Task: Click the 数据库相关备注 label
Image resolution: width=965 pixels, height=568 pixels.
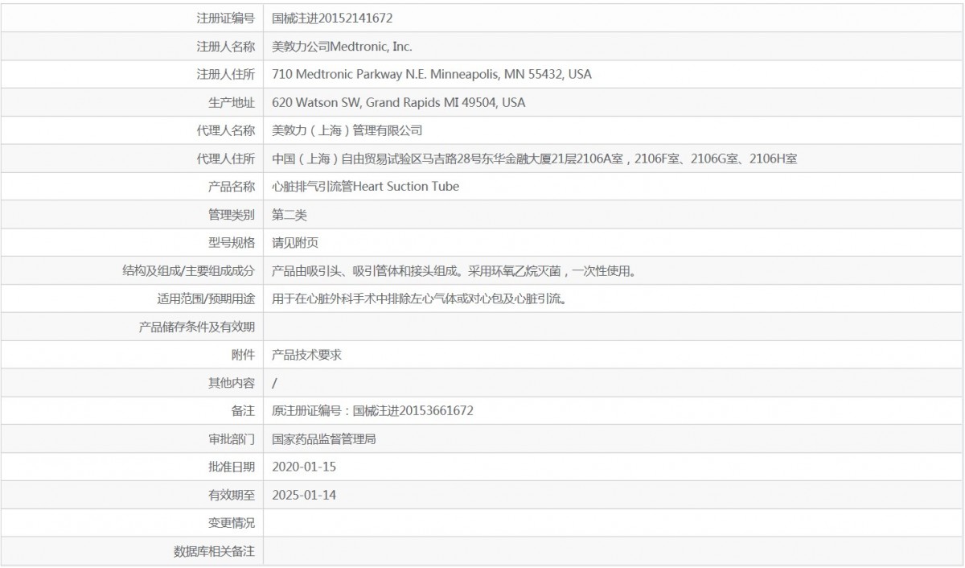Action: pyautogui.click(x=214, y=551)
